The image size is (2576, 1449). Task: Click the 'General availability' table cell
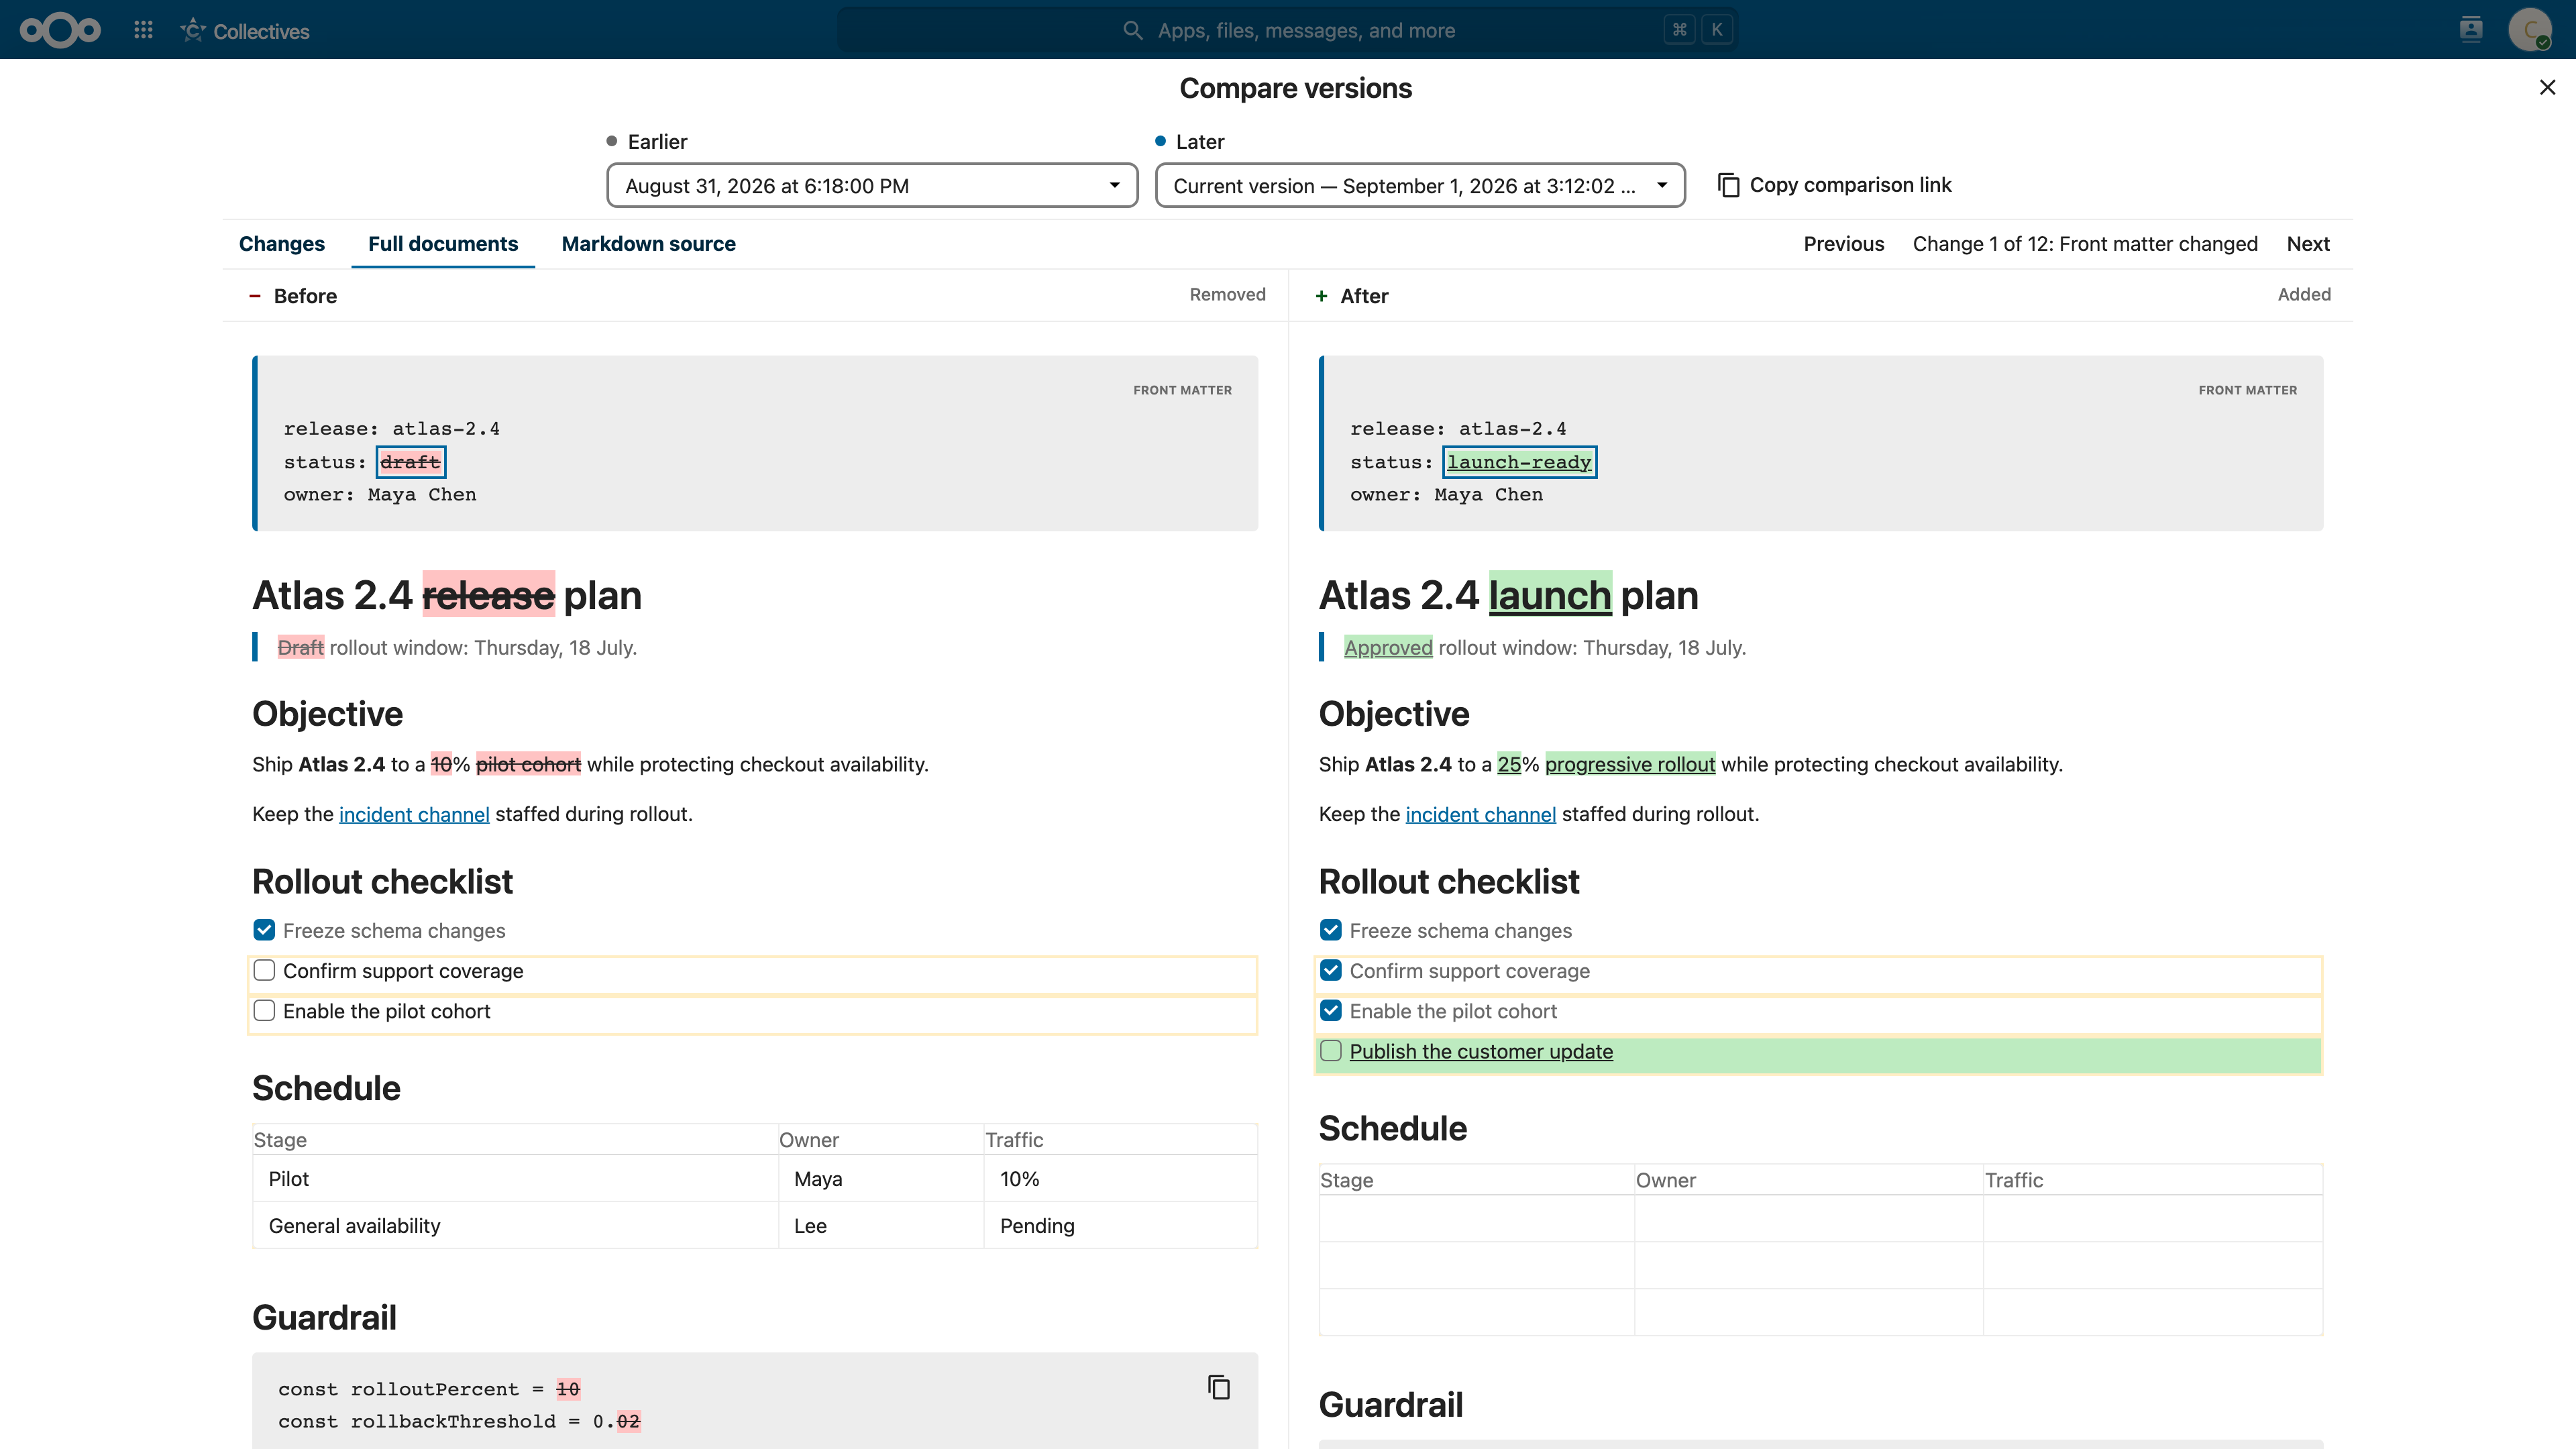515,1226
